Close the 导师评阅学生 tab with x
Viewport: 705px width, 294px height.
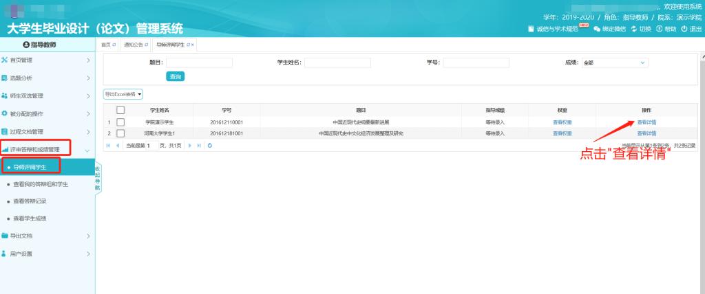point(193,45)
